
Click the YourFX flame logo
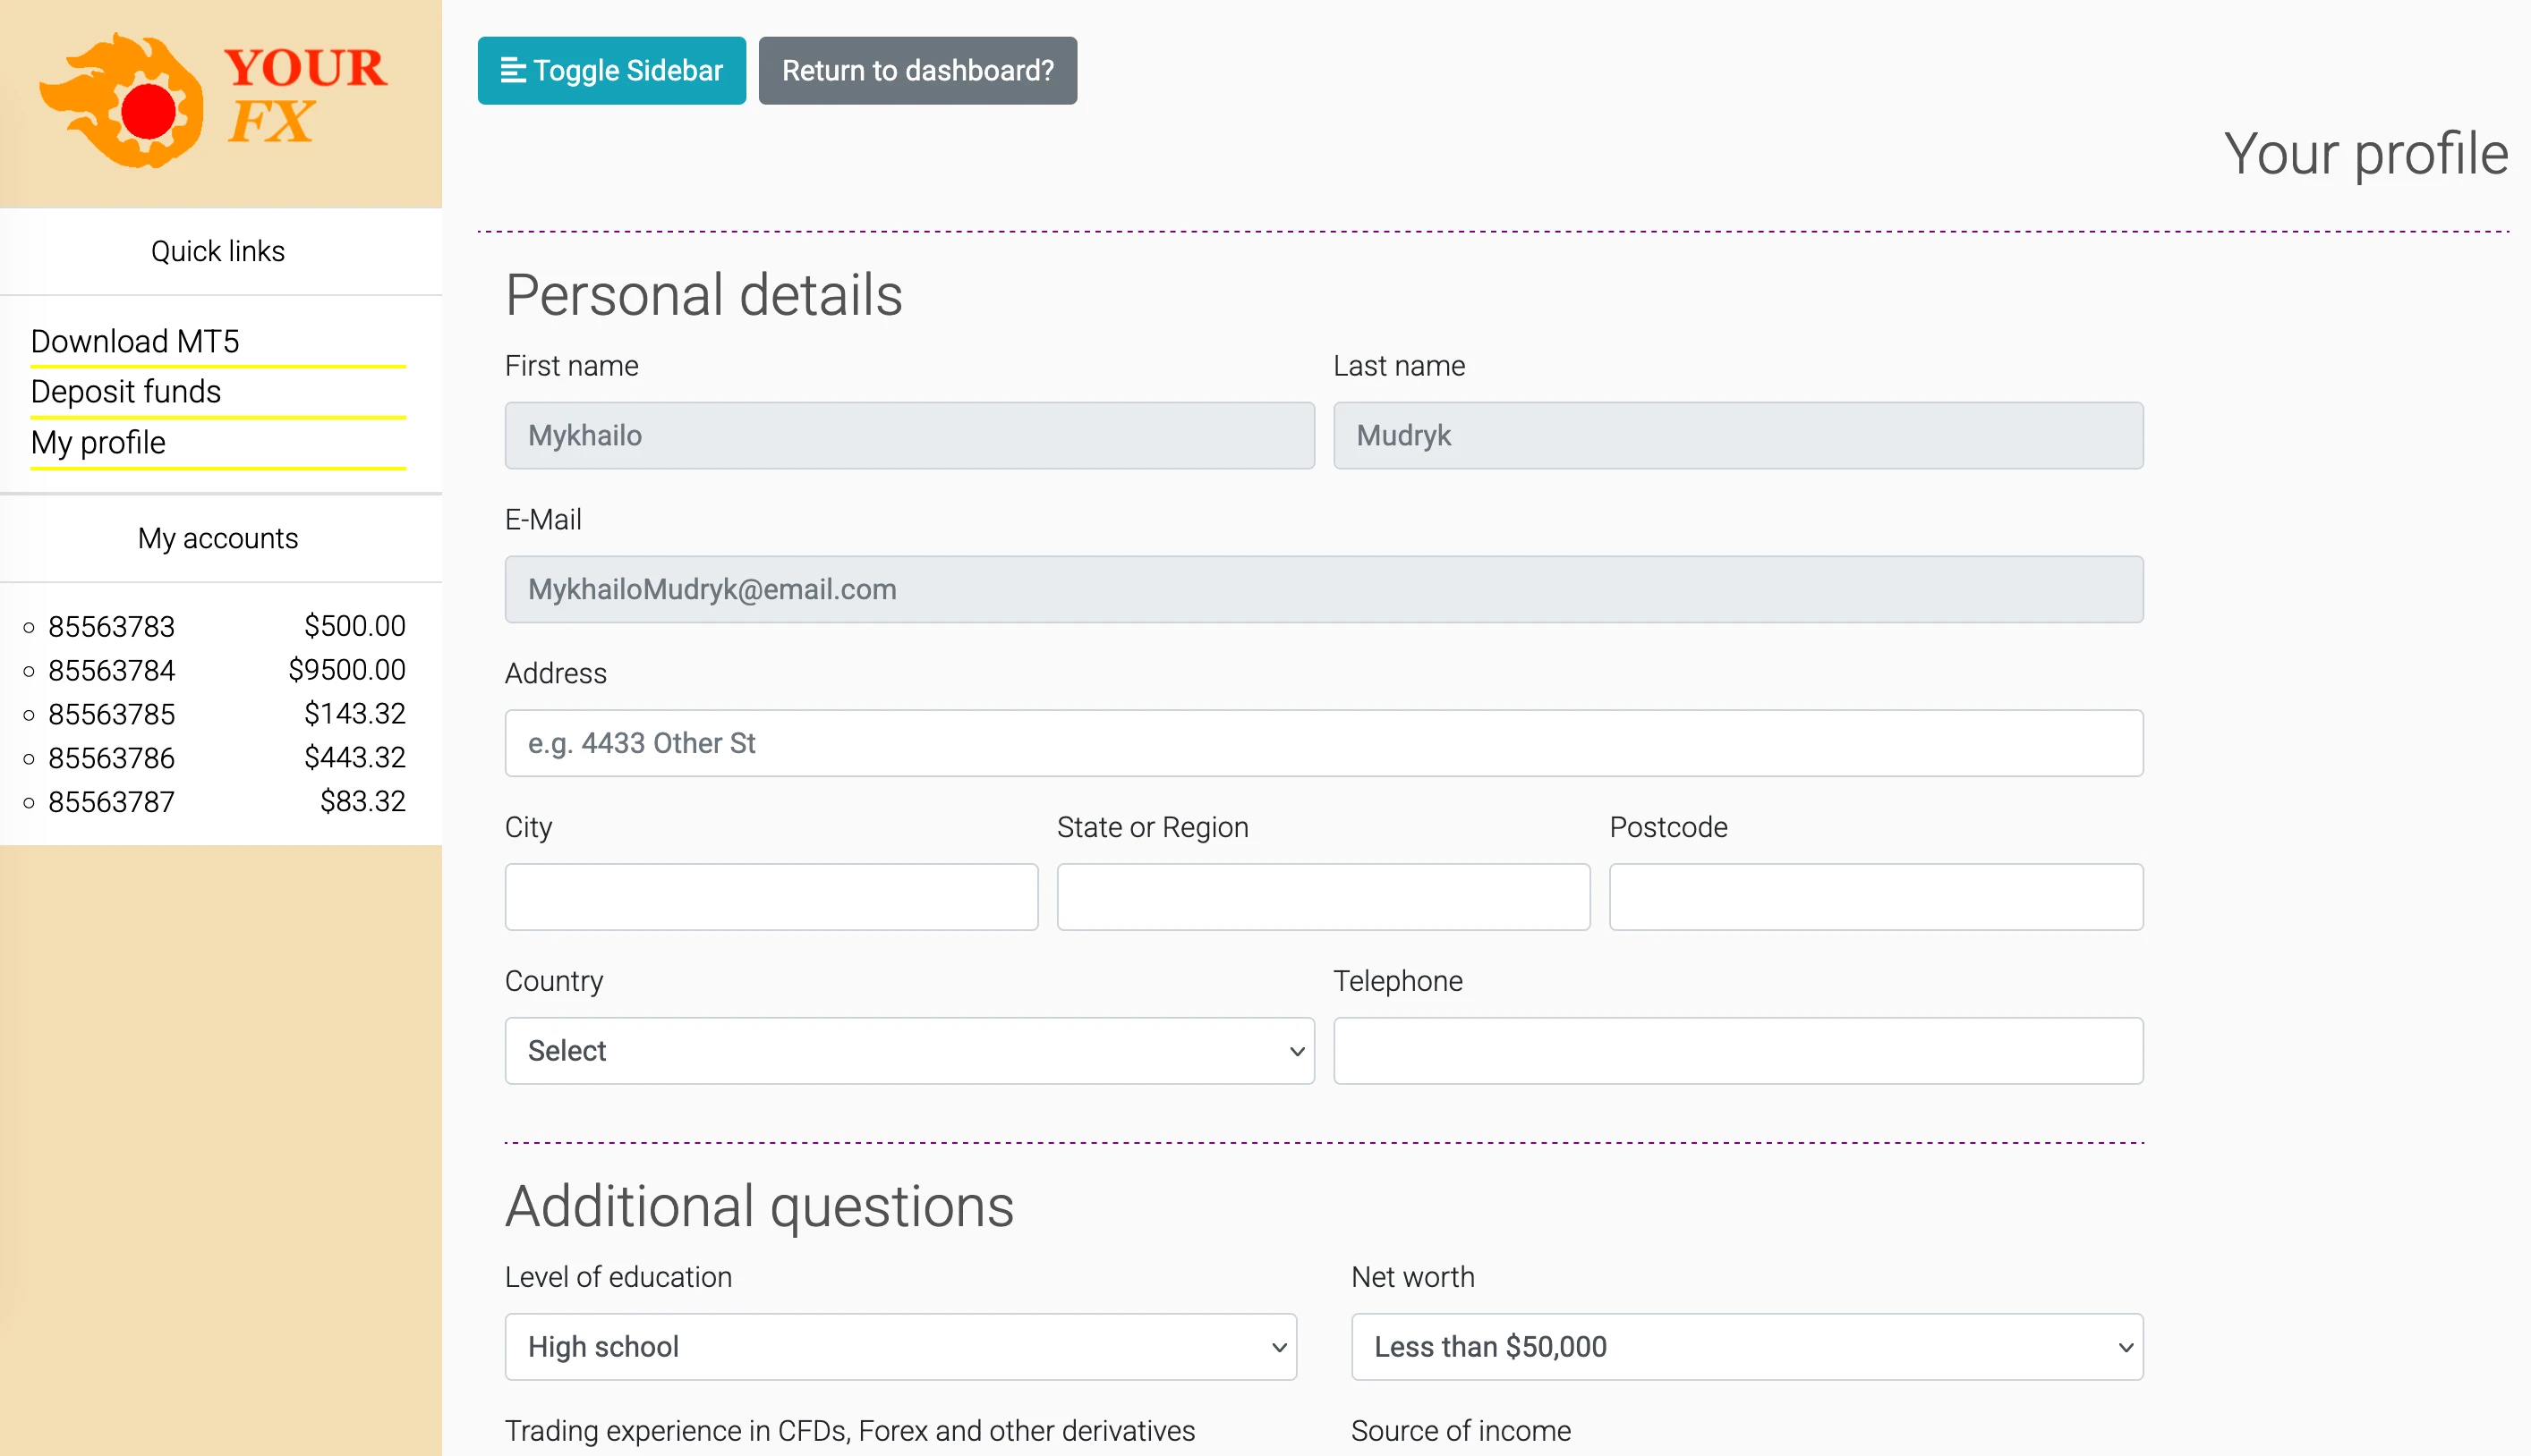214,100
